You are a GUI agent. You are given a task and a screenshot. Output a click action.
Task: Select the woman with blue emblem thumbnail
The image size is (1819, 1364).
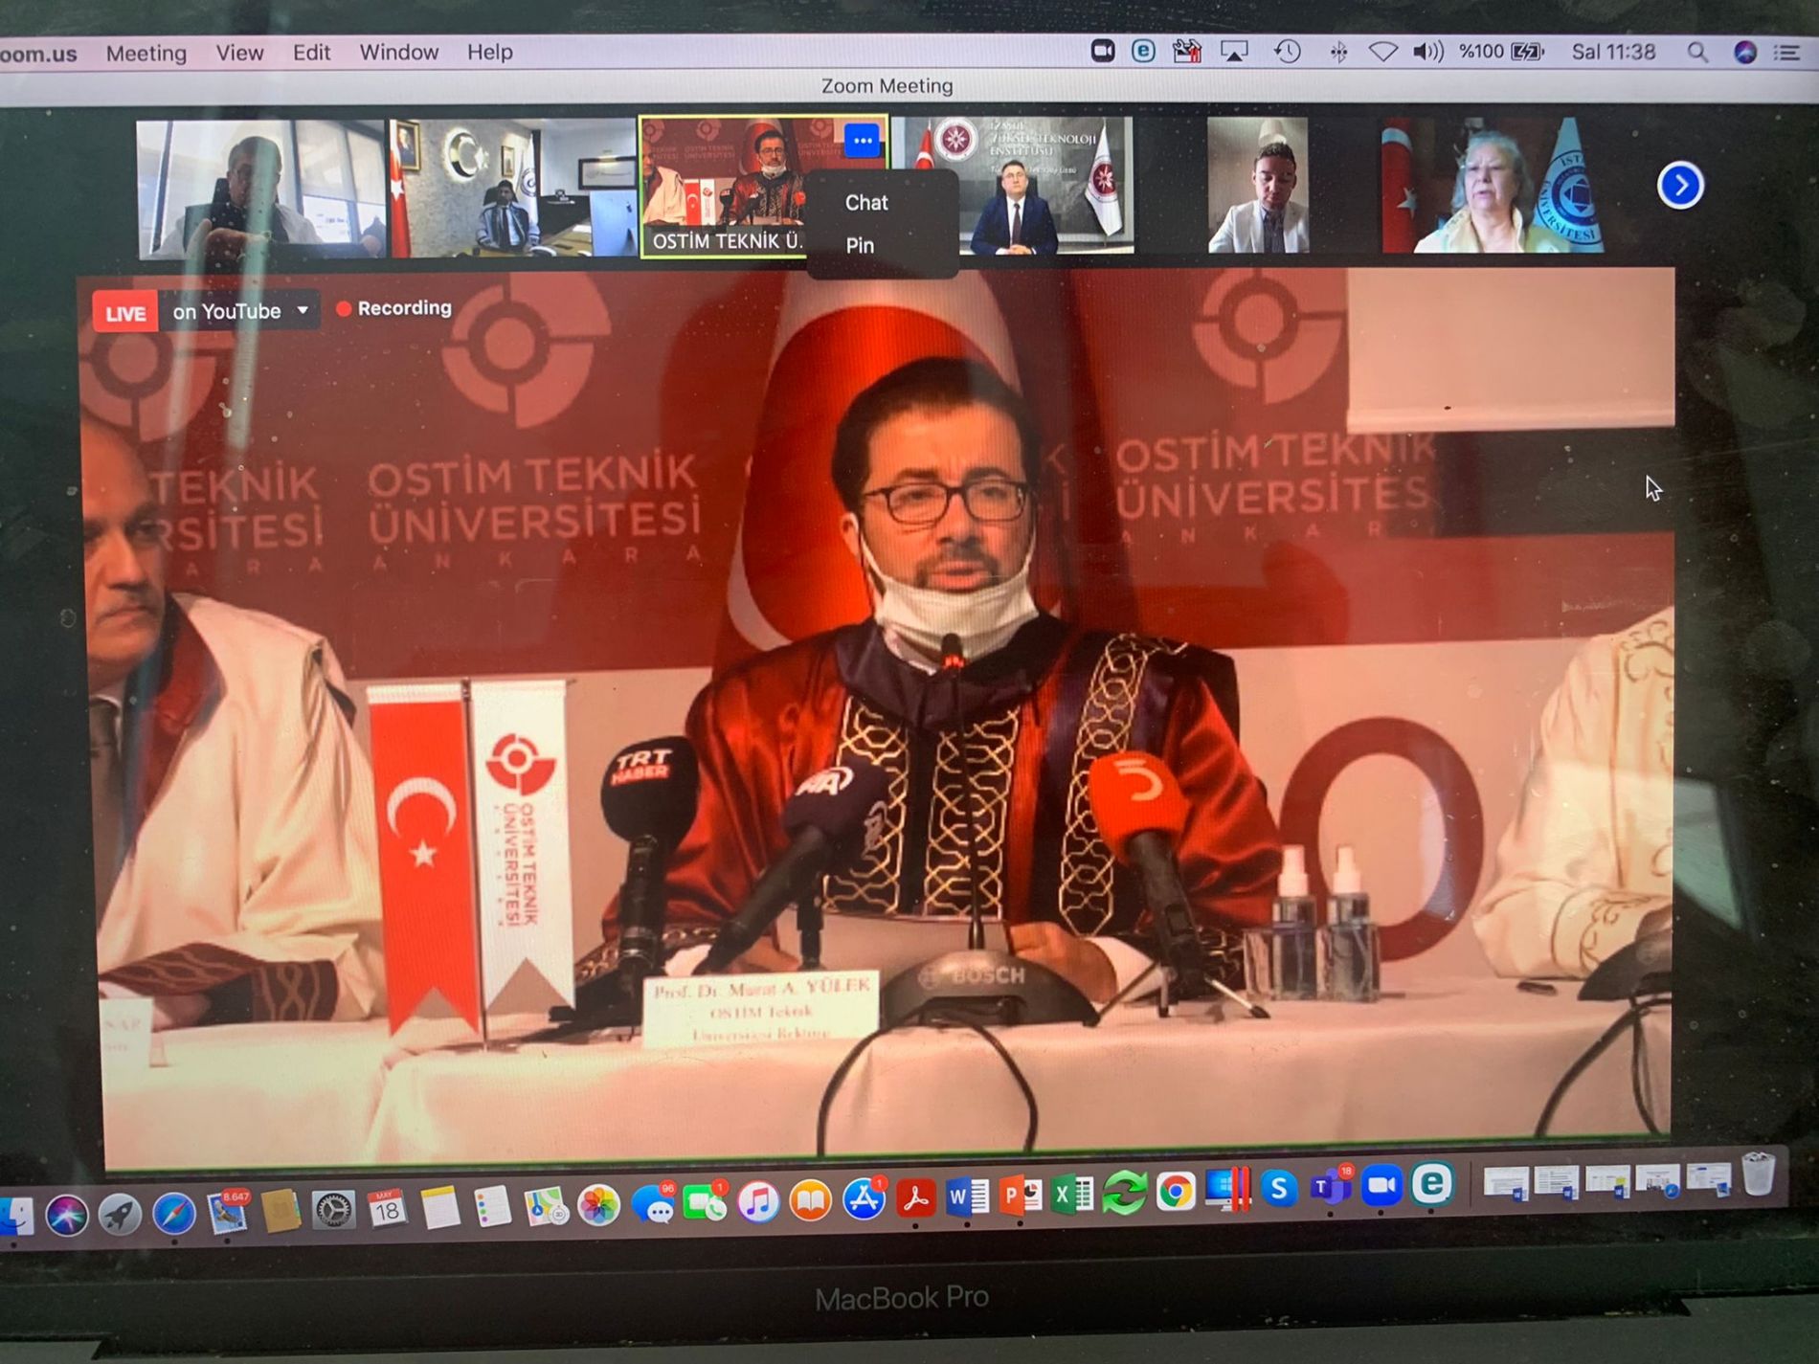coord(1493,185)
